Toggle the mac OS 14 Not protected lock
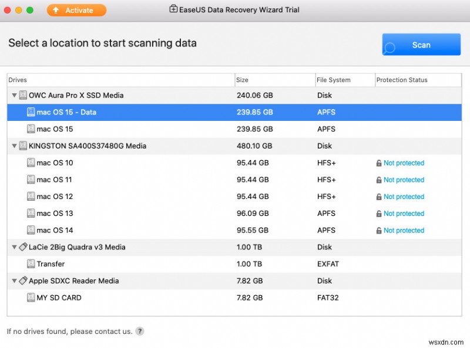 pos(379,231)
